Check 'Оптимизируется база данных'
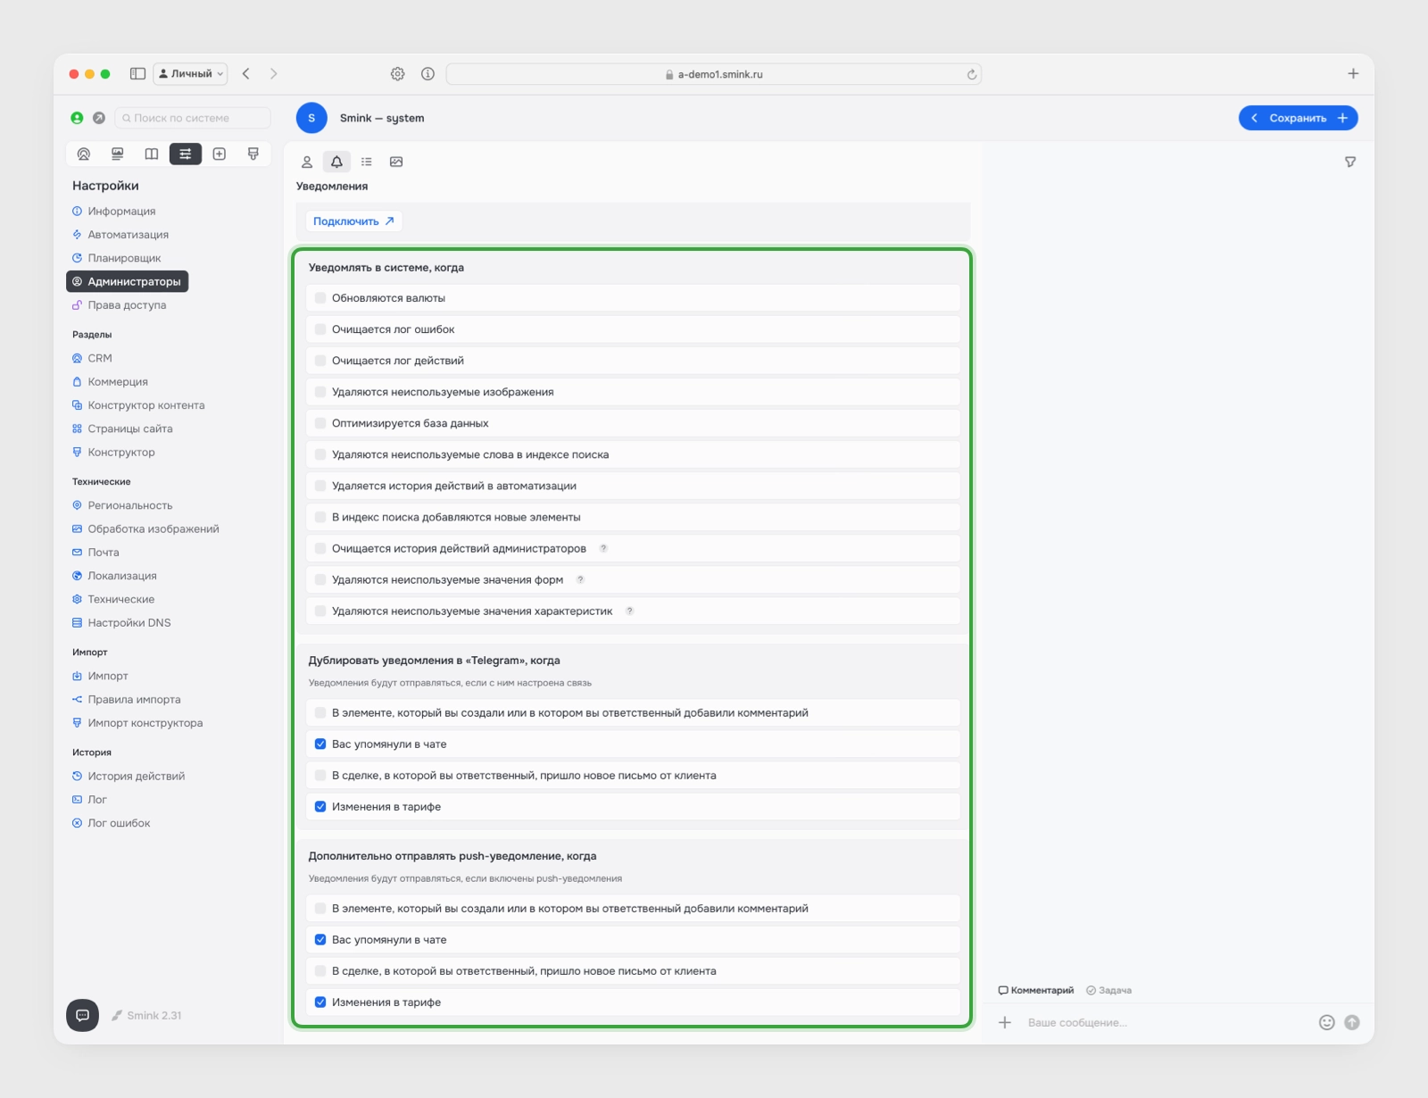The image size is (1428, 1098). pyautogui.click(x=320, y=423)
